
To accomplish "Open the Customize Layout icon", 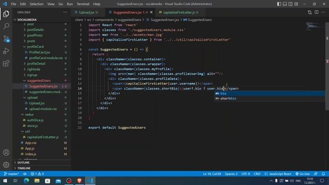I will 296,4.
